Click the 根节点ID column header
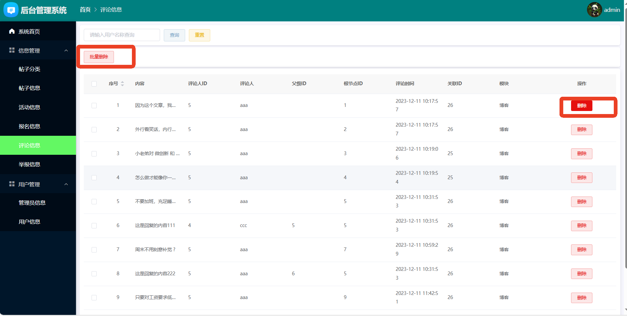Viewport: 627px width, 316px height. [x=353, y=83]
